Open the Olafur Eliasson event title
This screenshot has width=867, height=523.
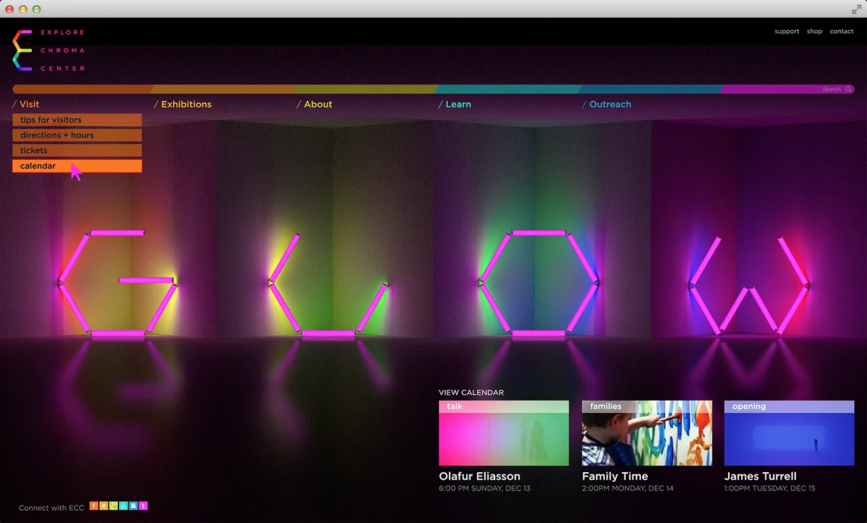click(x=480, y=476)
